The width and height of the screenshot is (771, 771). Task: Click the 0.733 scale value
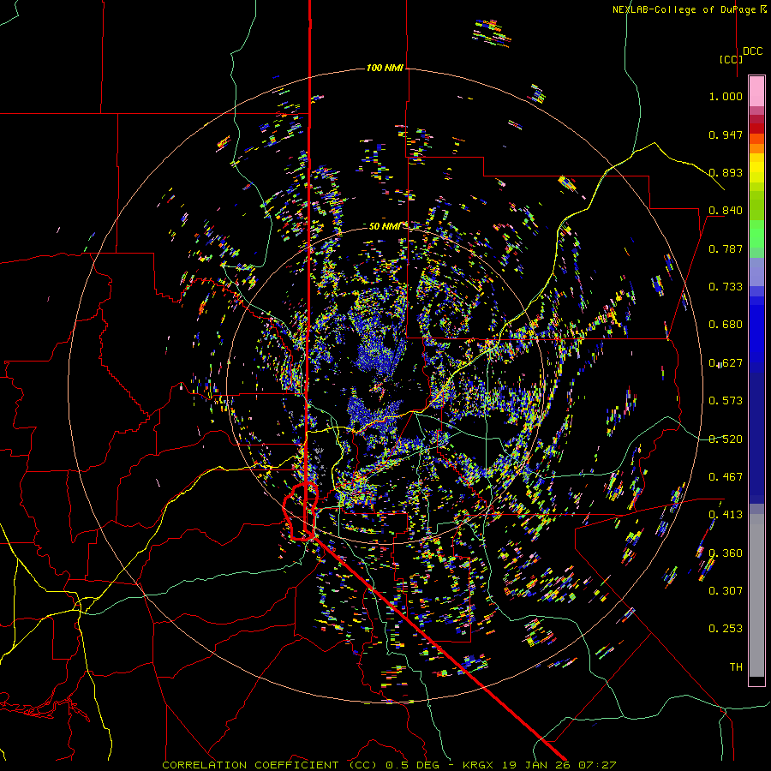click(x=726, y=287)
